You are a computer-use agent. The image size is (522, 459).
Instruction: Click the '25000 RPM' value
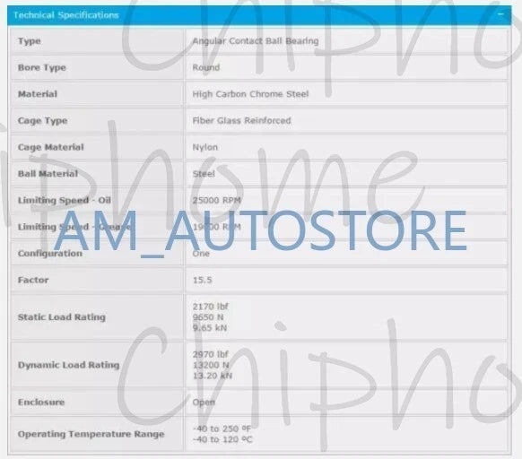click(x=217, y=200)
